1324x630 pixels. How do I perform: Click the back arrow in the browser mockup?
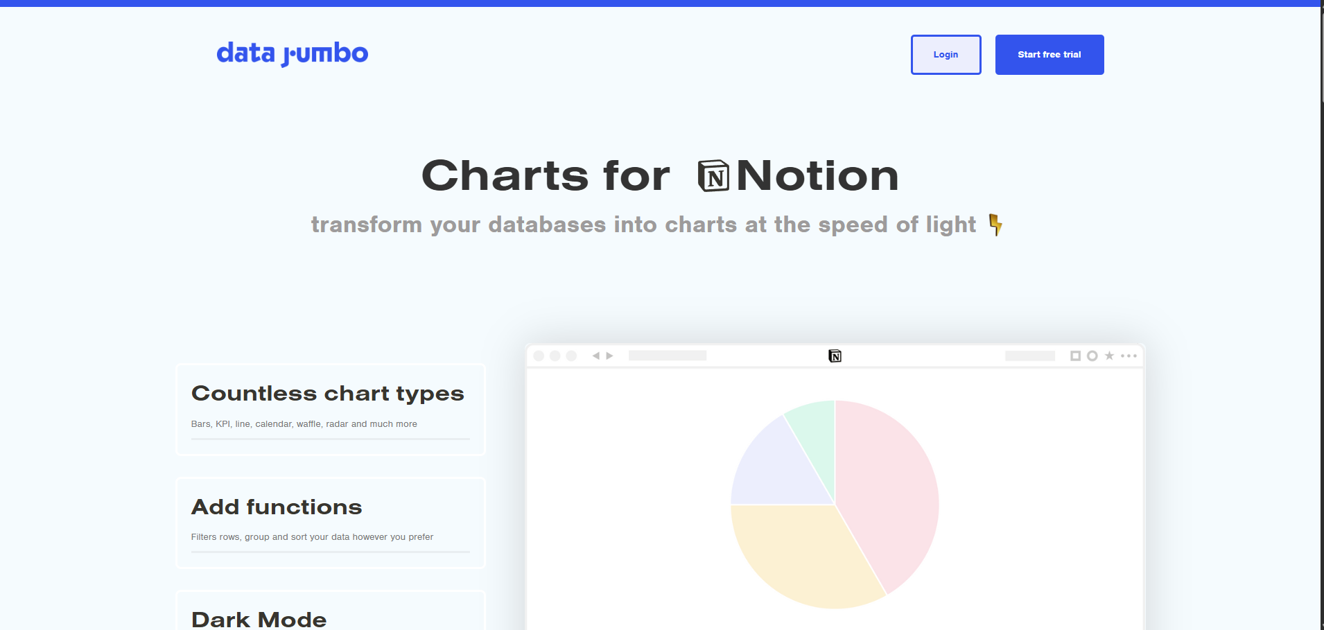tap(596, 355)
